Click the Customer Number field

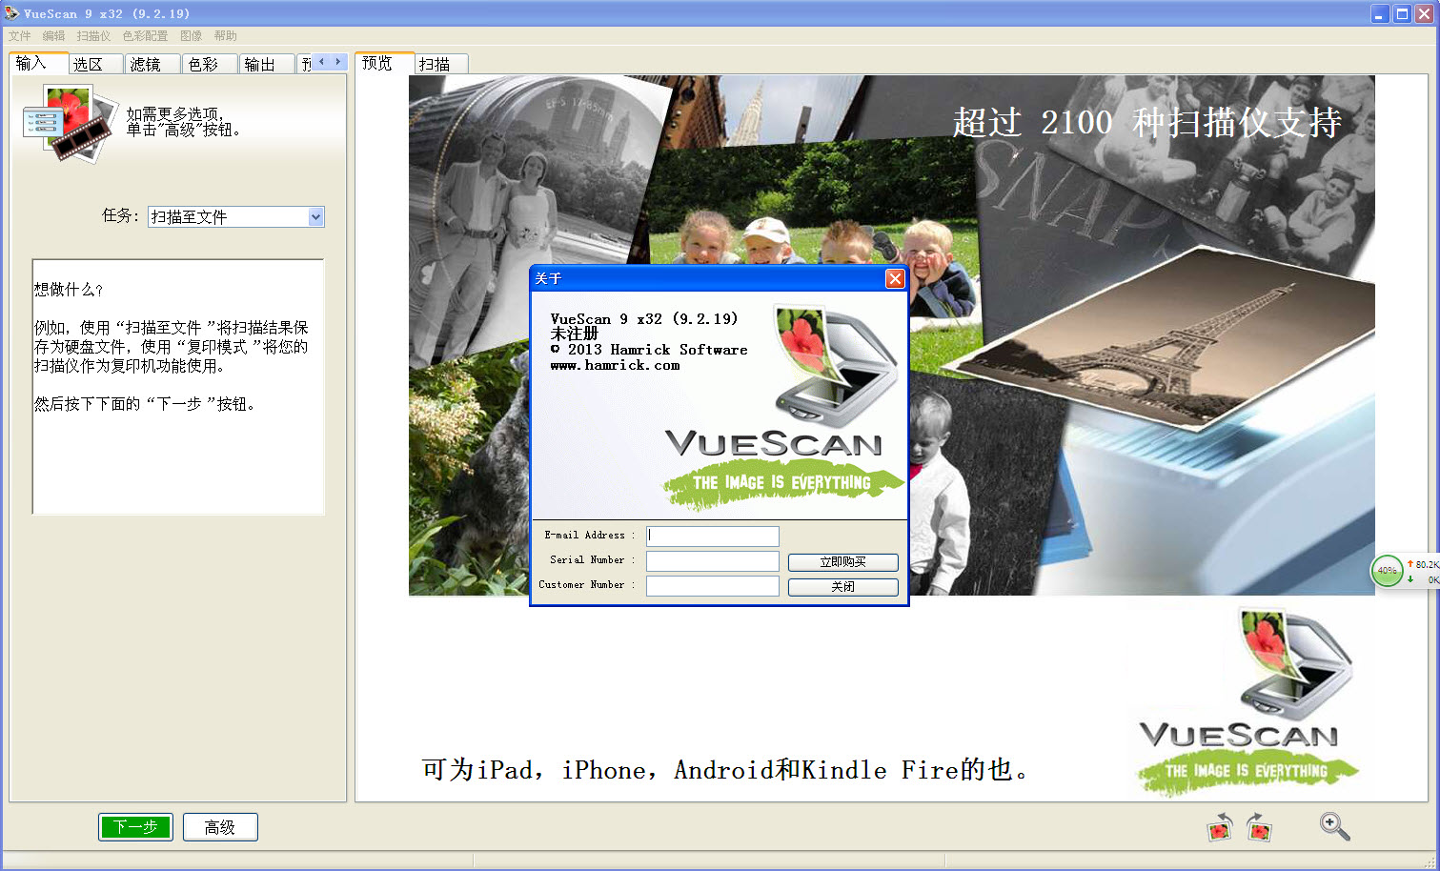pyautogui.click(x=713, y=586)
